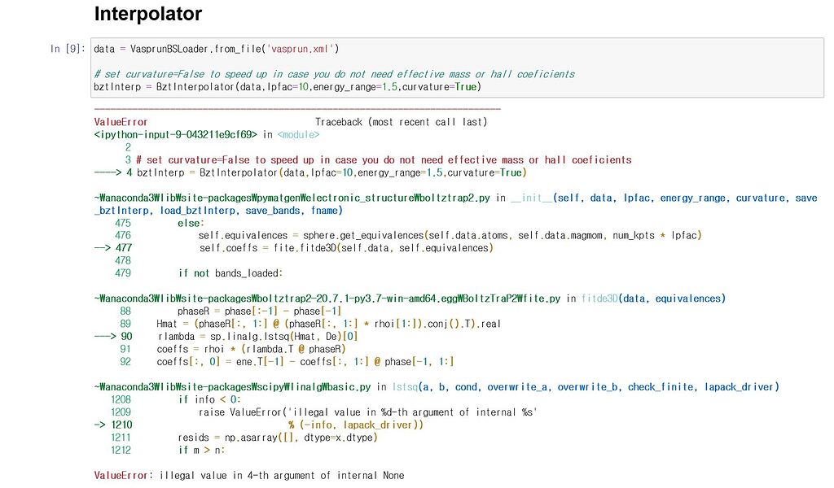Click the scipy basic.py file path
This screenshot has height=488, width=834.
(x=233, y=387)
